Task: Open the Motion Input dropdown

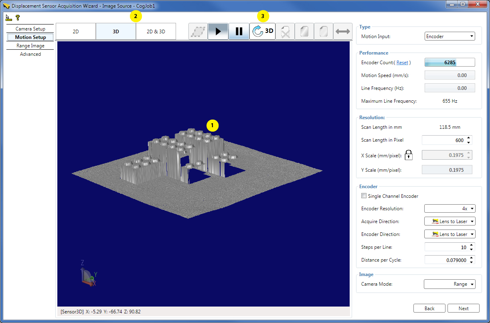Action: point(450,36)
